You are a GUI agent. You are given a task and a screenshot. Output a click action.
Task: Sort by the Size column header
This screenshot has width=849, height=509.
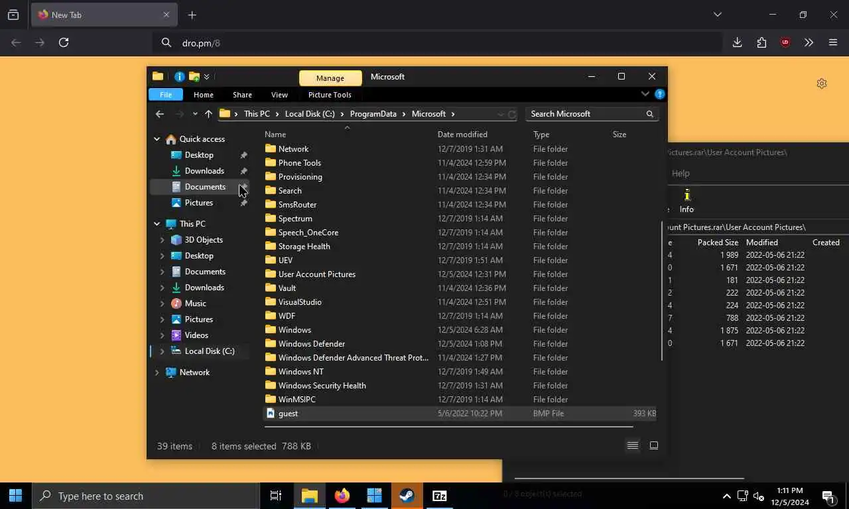620,135
